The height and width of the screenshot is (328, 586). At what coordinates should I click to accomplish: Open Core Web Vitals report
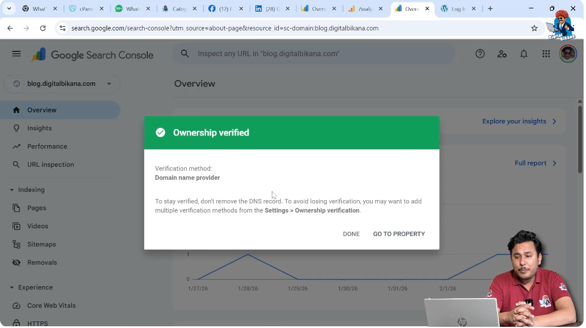[x=51, y=306]
